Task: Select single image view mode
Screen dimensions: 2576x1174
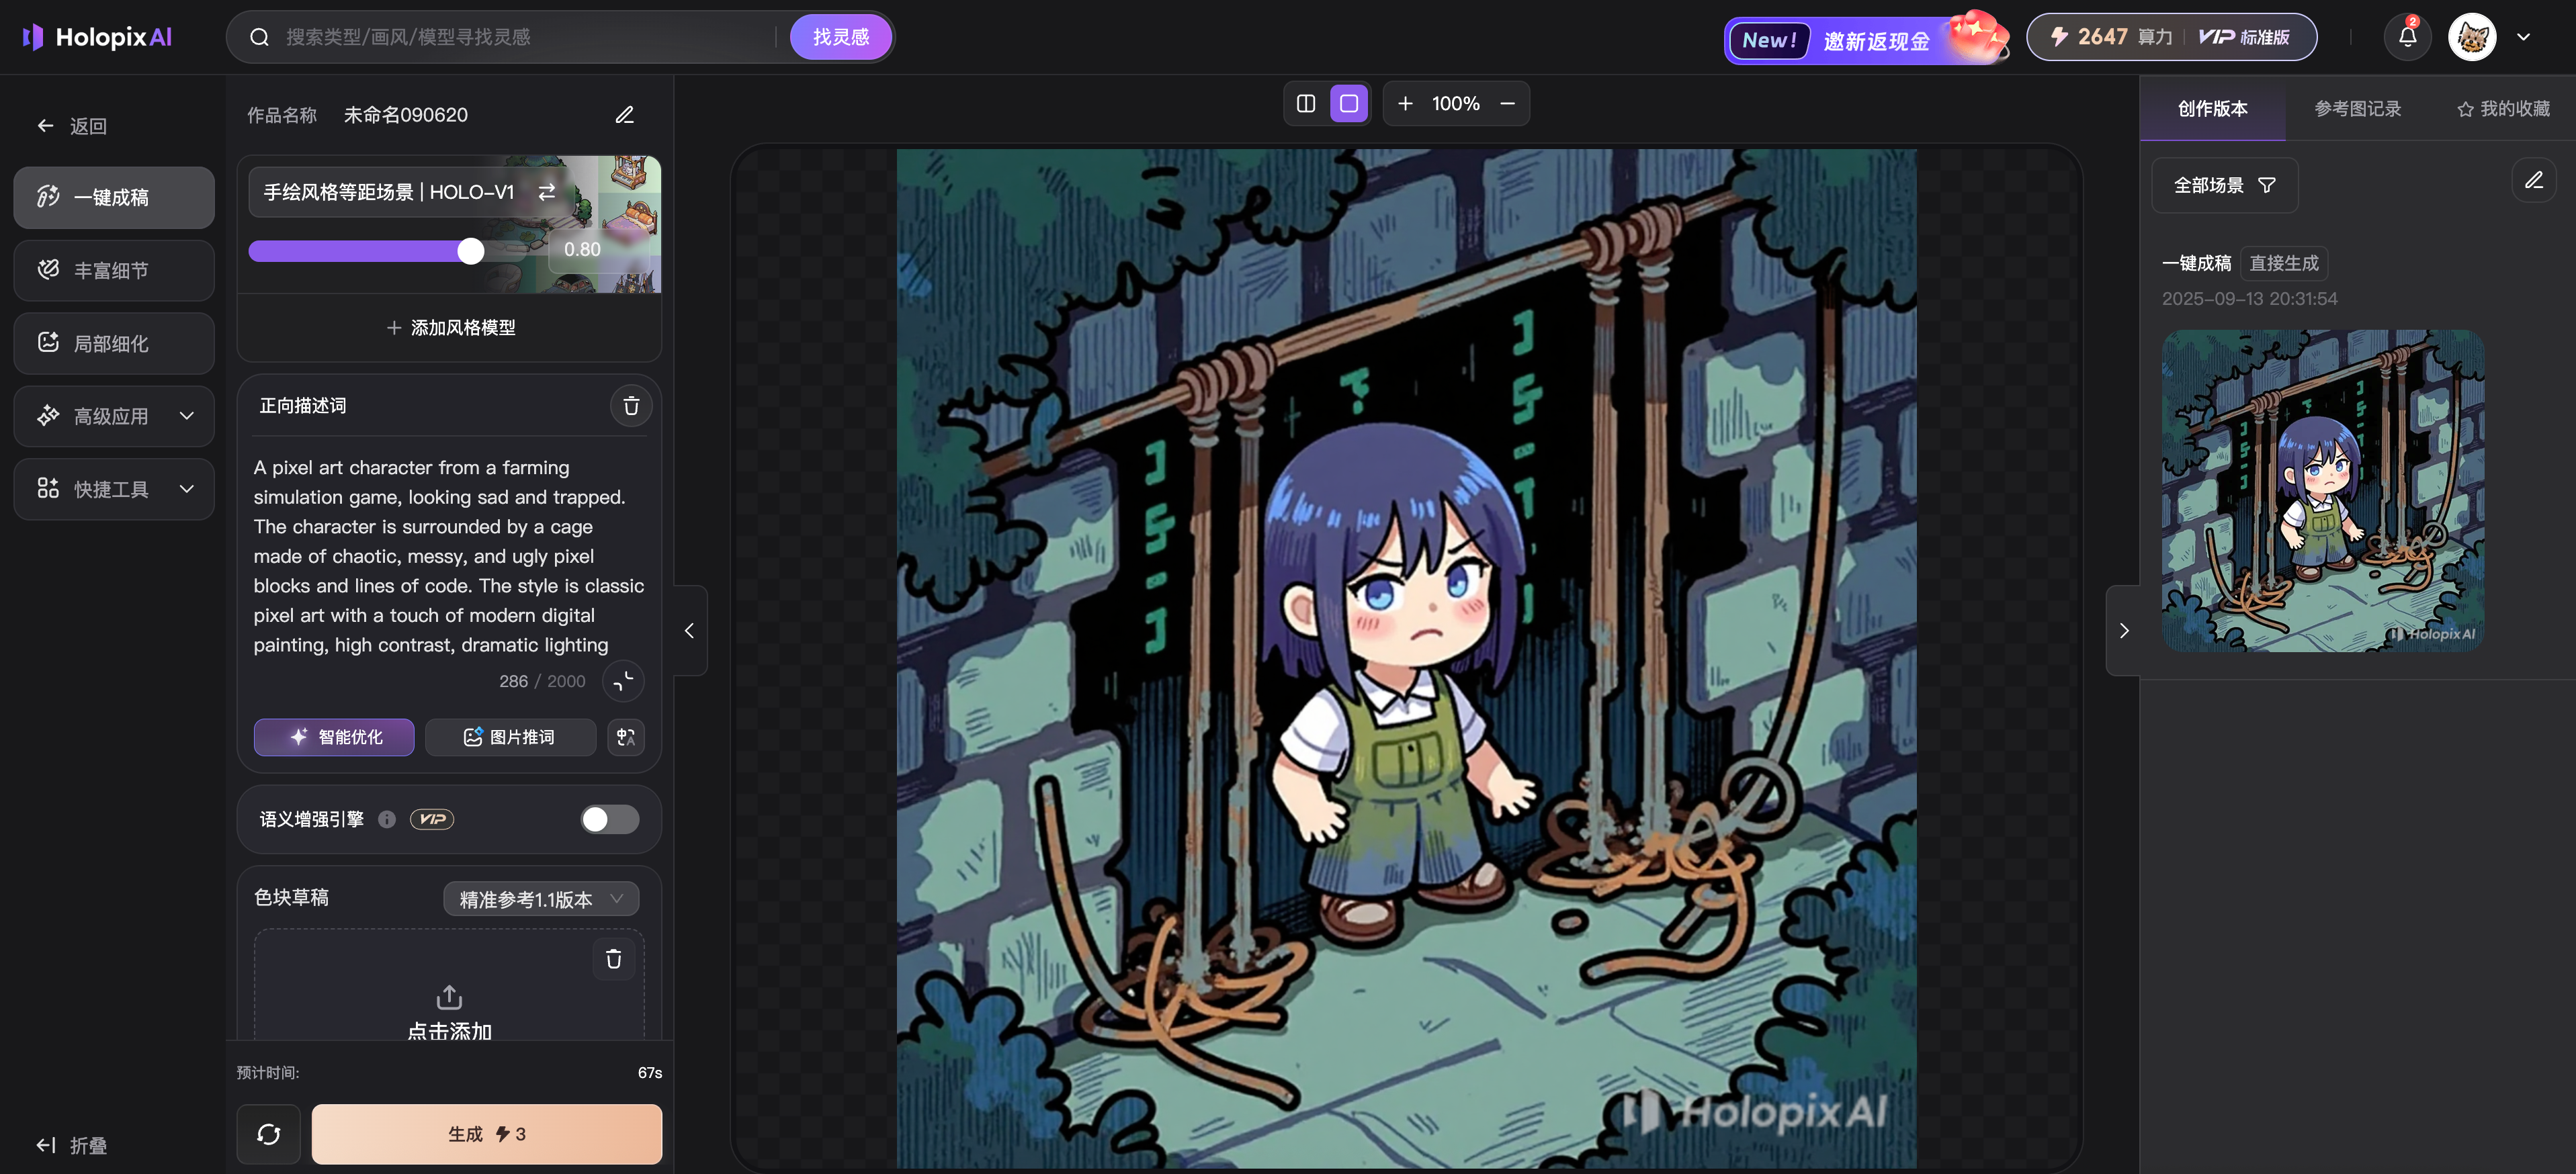Action: click(1348, 104)
